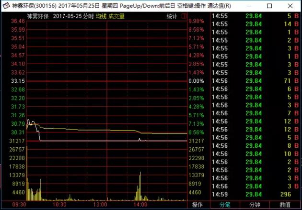Click the small red box icon beside 统计
Viewport: 302px width, 210px height.
[184, 16]
